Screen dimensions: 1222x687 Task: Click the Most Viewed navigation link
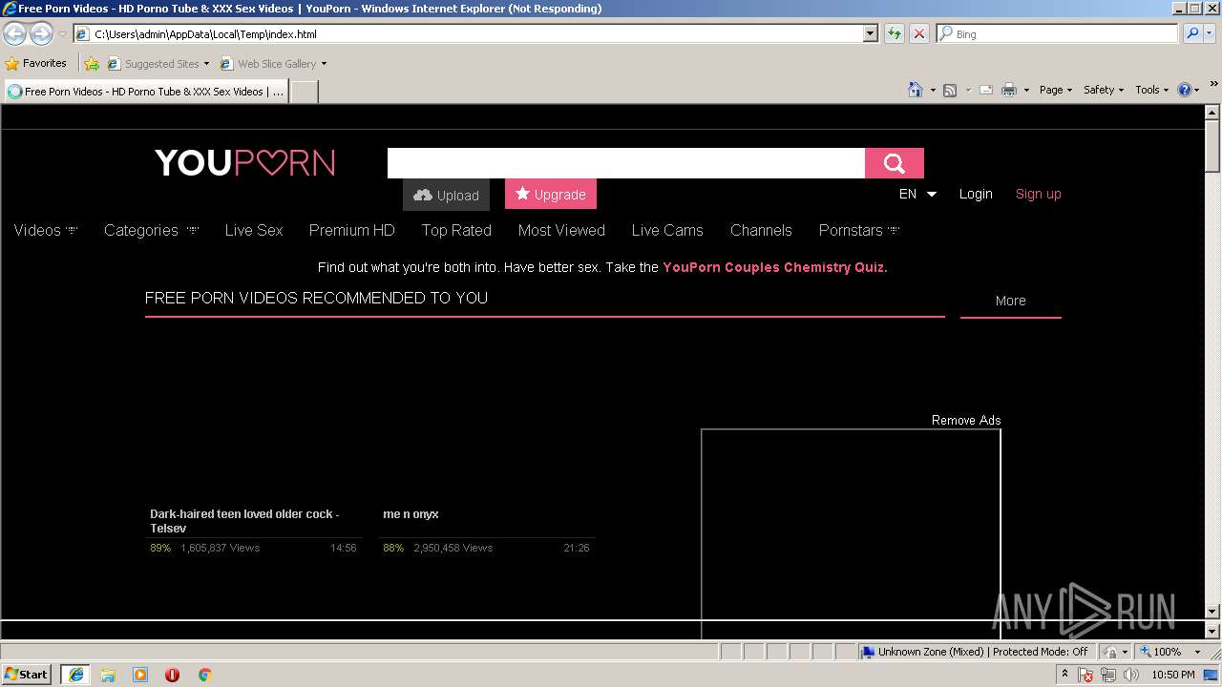[x=561, y=230]
